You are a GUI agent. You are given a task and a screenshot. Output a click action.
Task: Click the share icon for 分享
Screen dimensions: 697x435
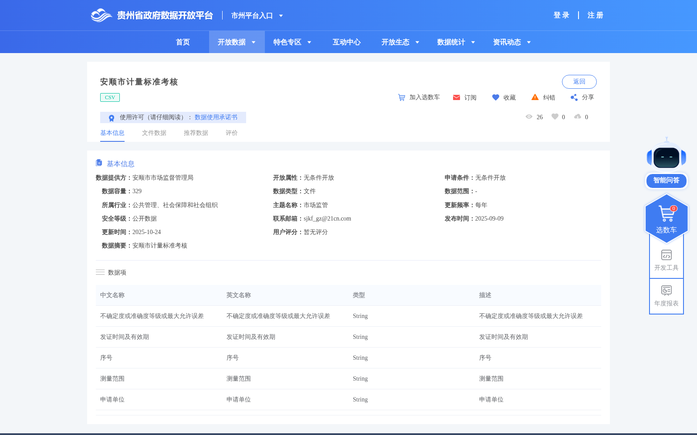(x=574, y=97)
